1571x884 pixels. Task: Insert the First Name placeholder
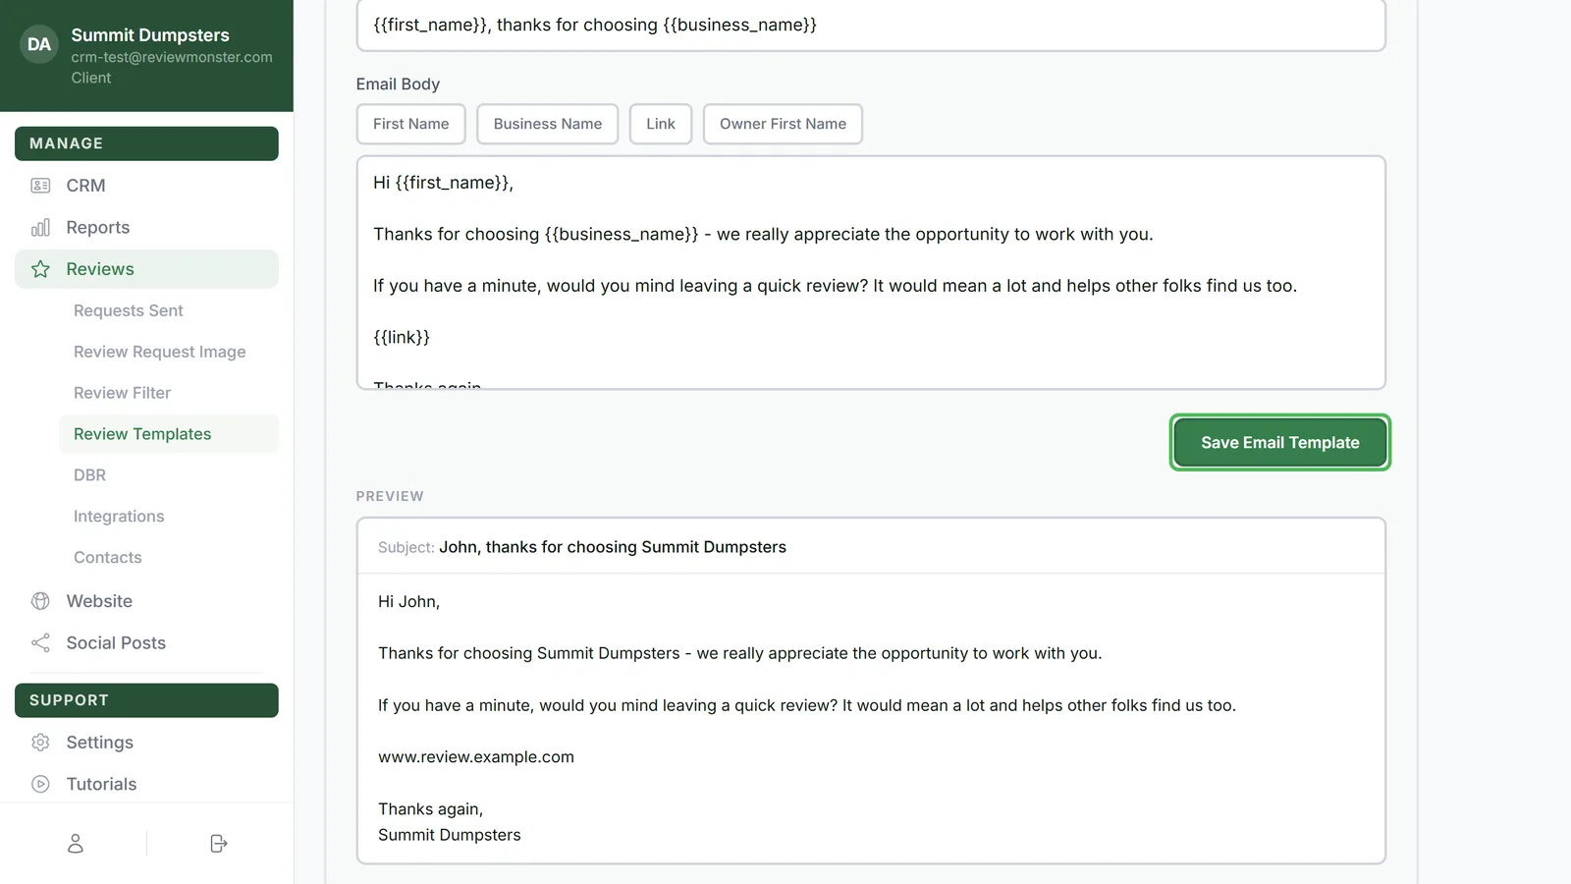[410, 124]
